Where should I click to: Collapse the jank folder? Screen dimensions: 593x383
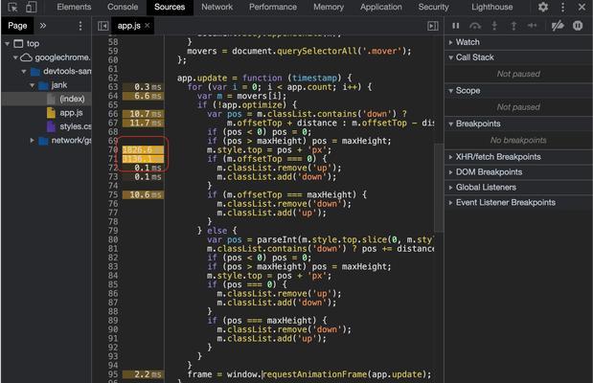tap(33, 85)
